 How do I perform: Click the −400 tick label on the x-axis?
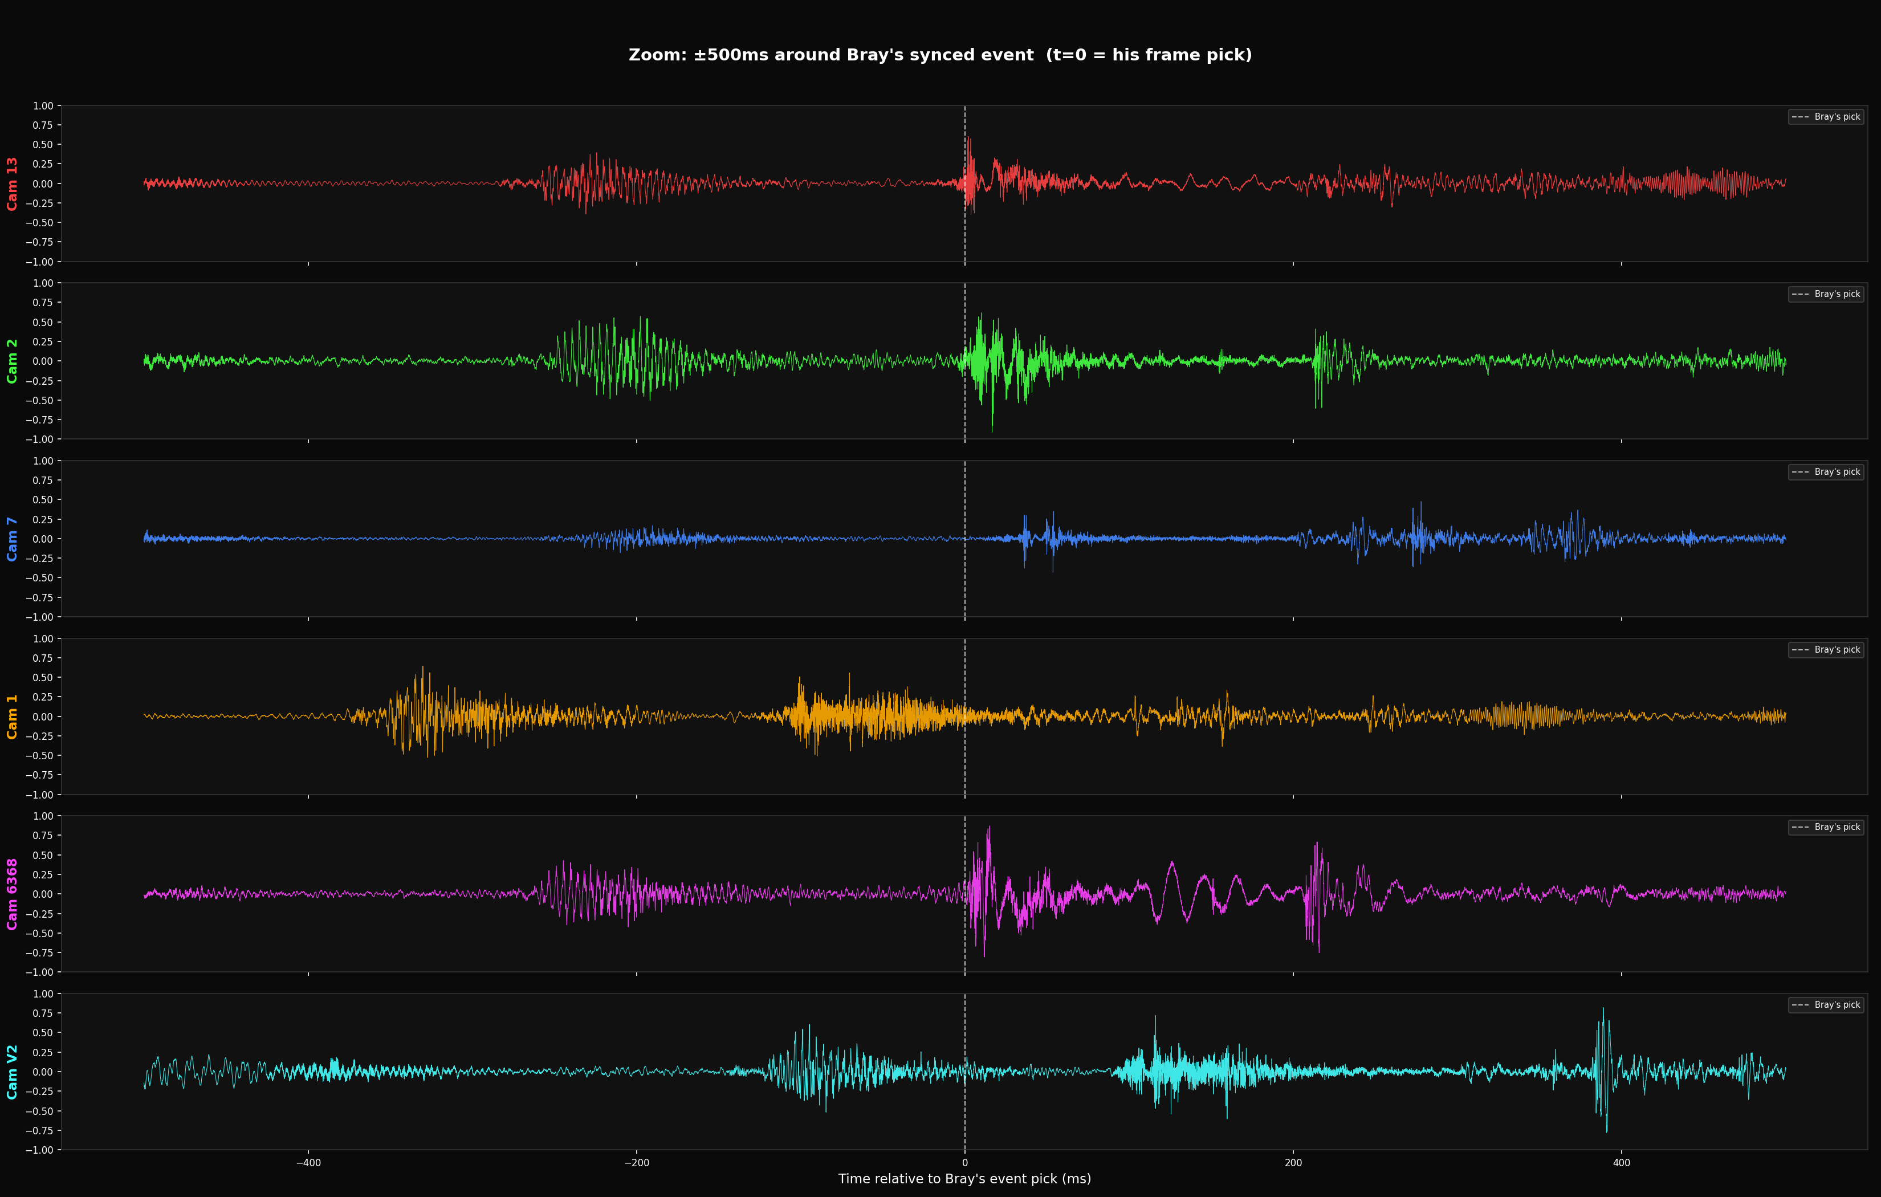tap(308, 1162)
